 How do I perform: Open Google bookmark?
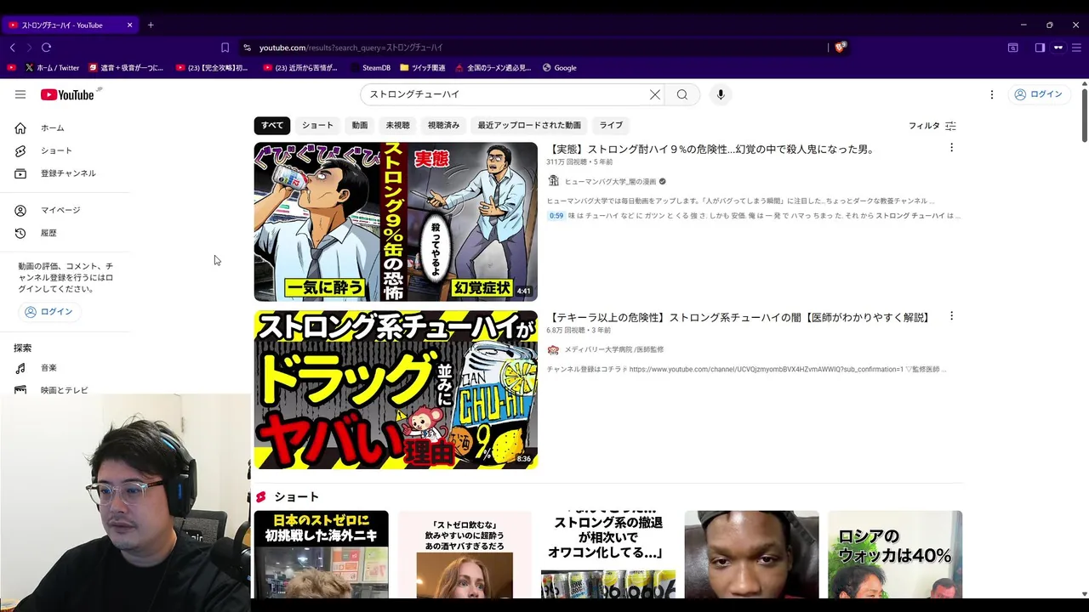(559, 68)
